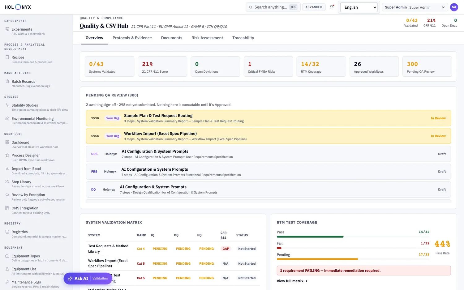The image size is (464, 290).
Task: Click "1 requirement FAILING" alert banner
Action: (364, 271)
